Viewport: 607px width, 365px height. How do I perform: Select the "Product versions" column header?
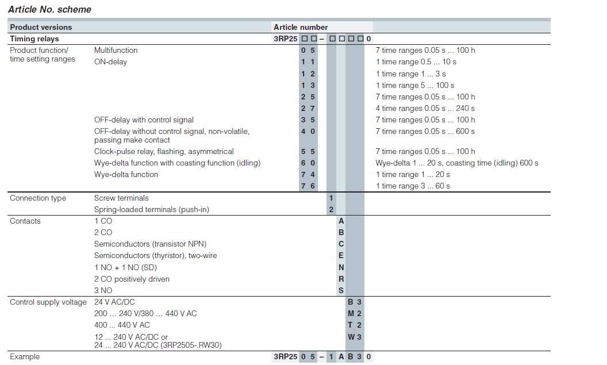point(41,27)
